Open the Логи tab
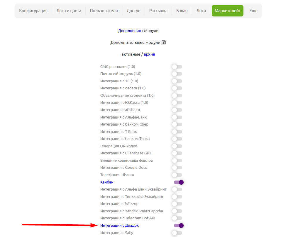 pos(201,11)
